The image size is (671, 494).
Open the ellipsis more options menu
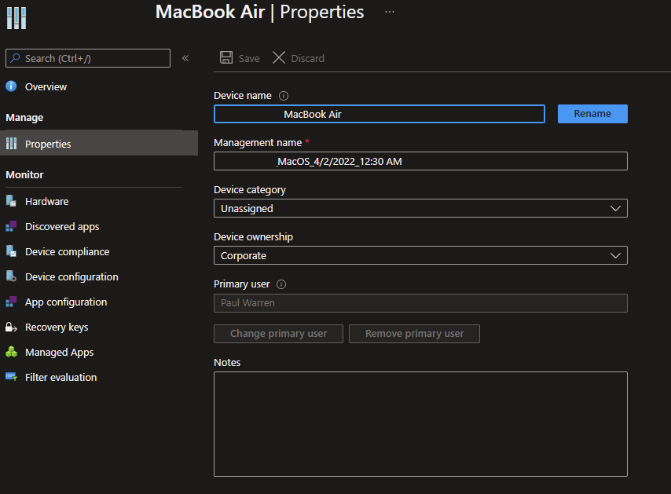tap(390, 12)
